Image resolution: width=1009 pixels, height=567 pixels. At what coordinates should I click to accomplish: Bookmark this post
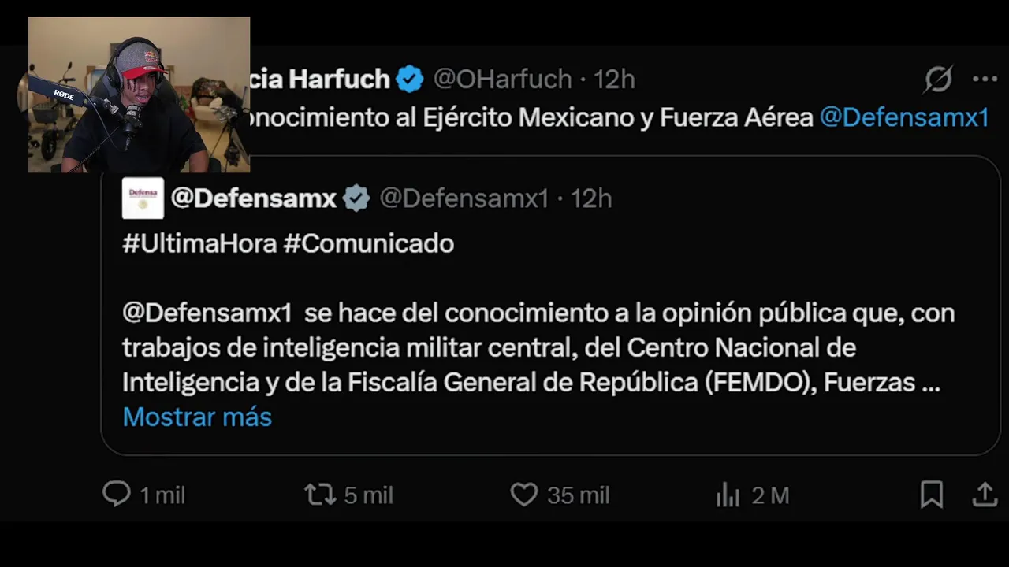(932, 495)
